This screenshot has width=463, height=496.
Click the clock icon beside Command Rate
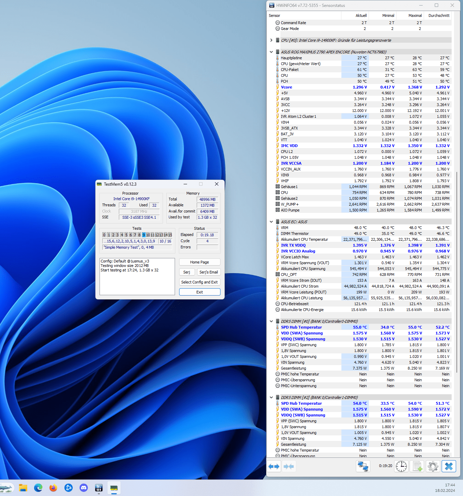click(278, 23)
